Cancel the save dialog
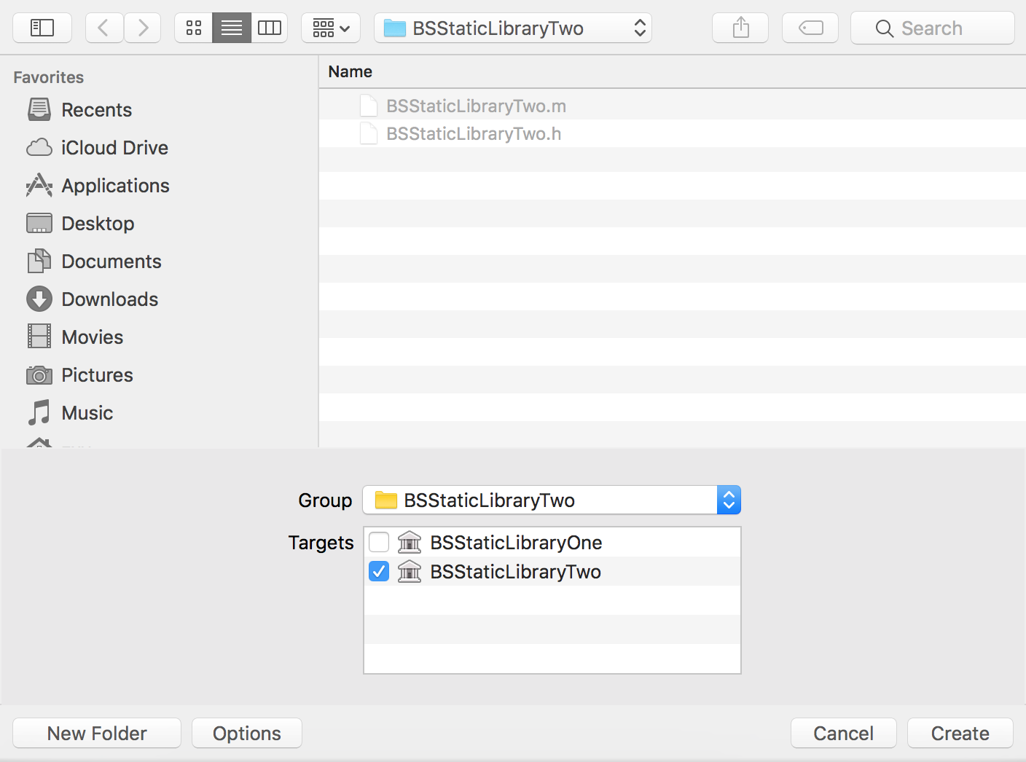 pyautogui.click(x=844, y=734)
